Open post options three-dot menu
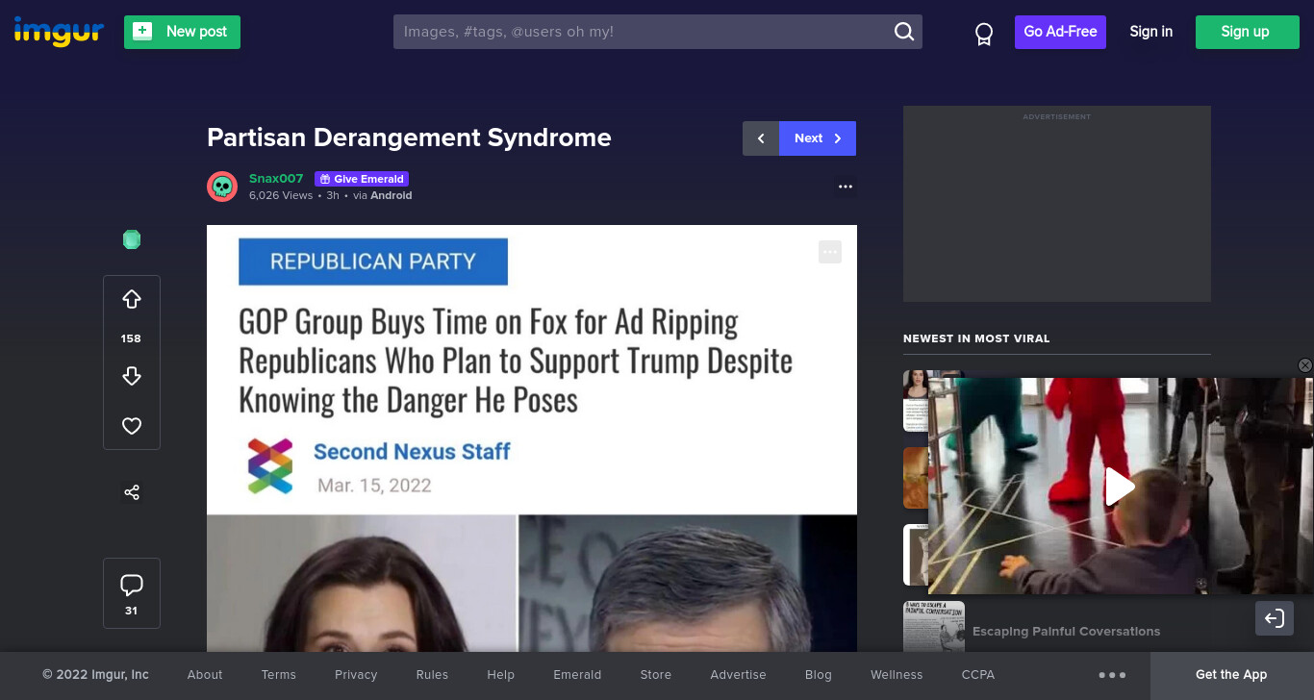Image resolution: width=1314 pixels, height=700 pixels. point(846,187)
